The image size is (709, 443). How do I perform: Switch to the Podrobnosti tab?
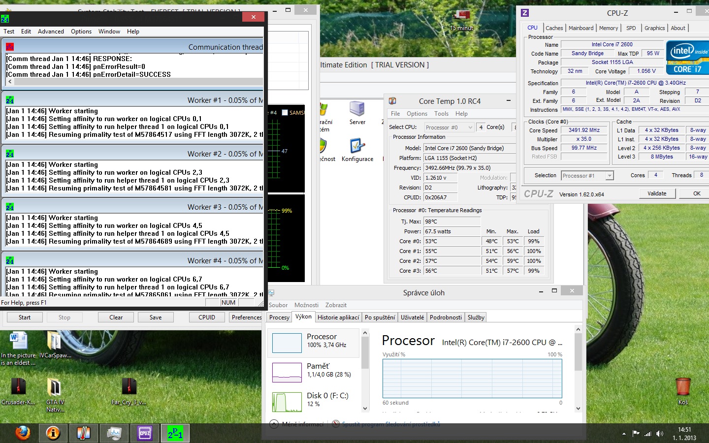[446, 317]
